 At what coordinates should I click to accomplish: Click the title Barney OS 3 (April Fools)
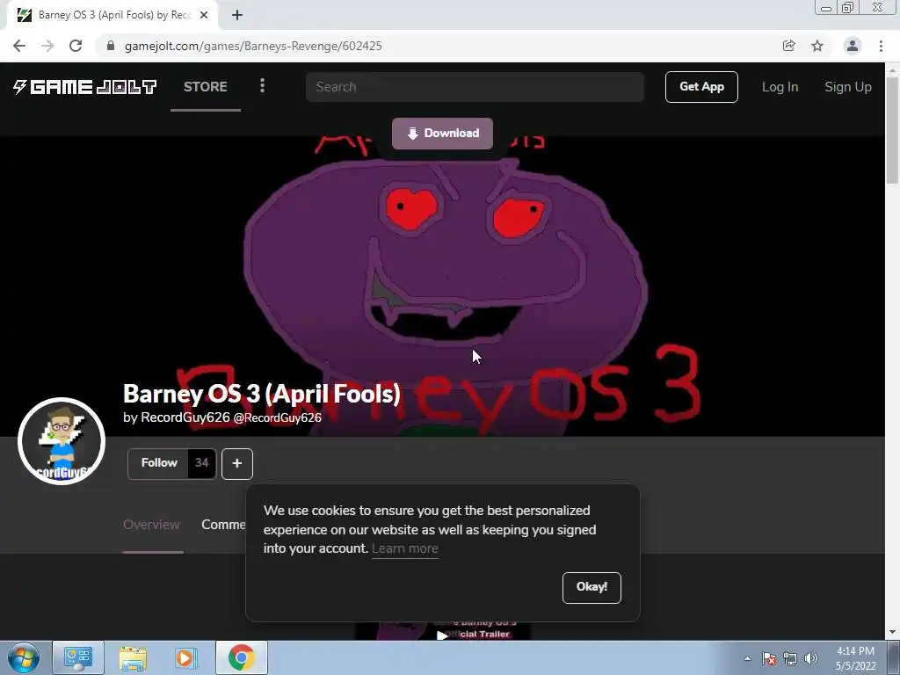[x=262, y=394]
